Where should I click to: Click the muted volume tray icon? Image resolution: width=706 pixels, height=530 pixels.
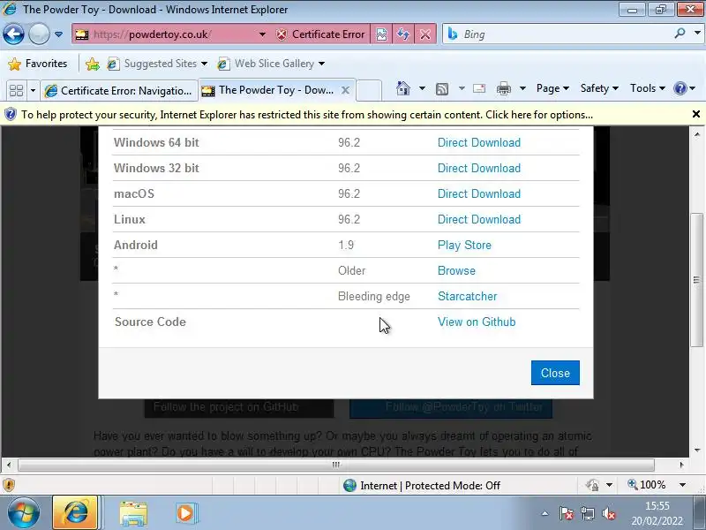click(x=609, y=513)
